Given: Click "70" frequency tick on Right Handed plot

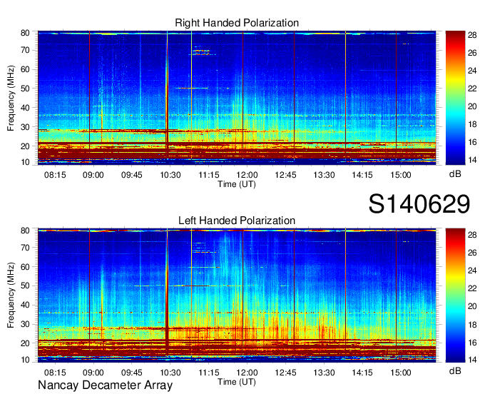Looking at the screenshot, I should pos(25,50).
